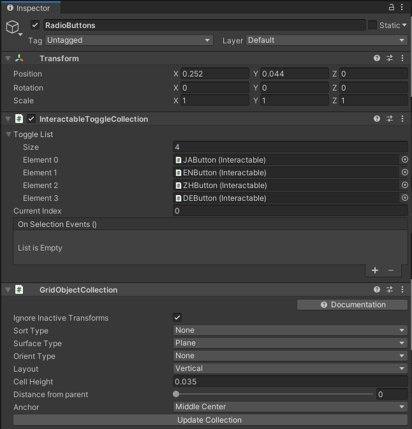Click the Scale X field

coord(215,101)
